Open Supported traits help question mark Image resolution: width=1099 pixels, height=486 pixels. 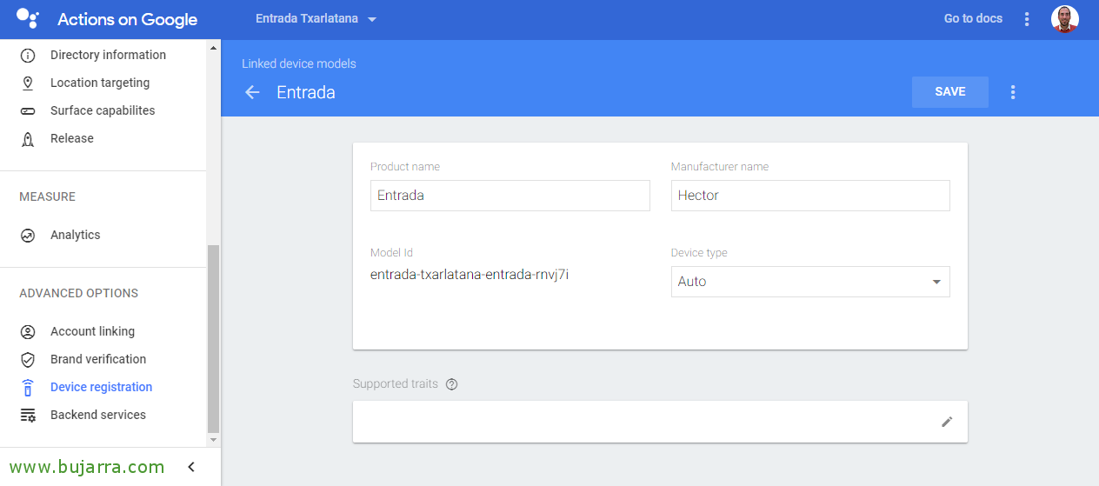tap(451, 384)
